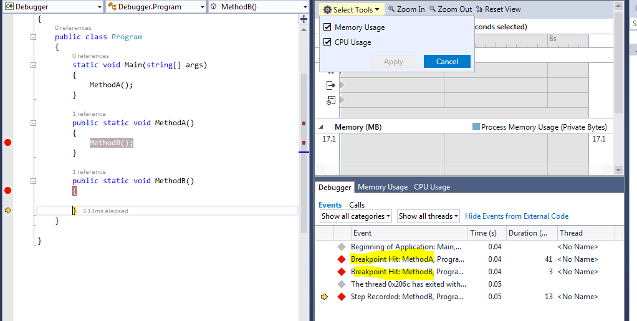
Task: Sort by the Thread column header
Action: point(586,233)
